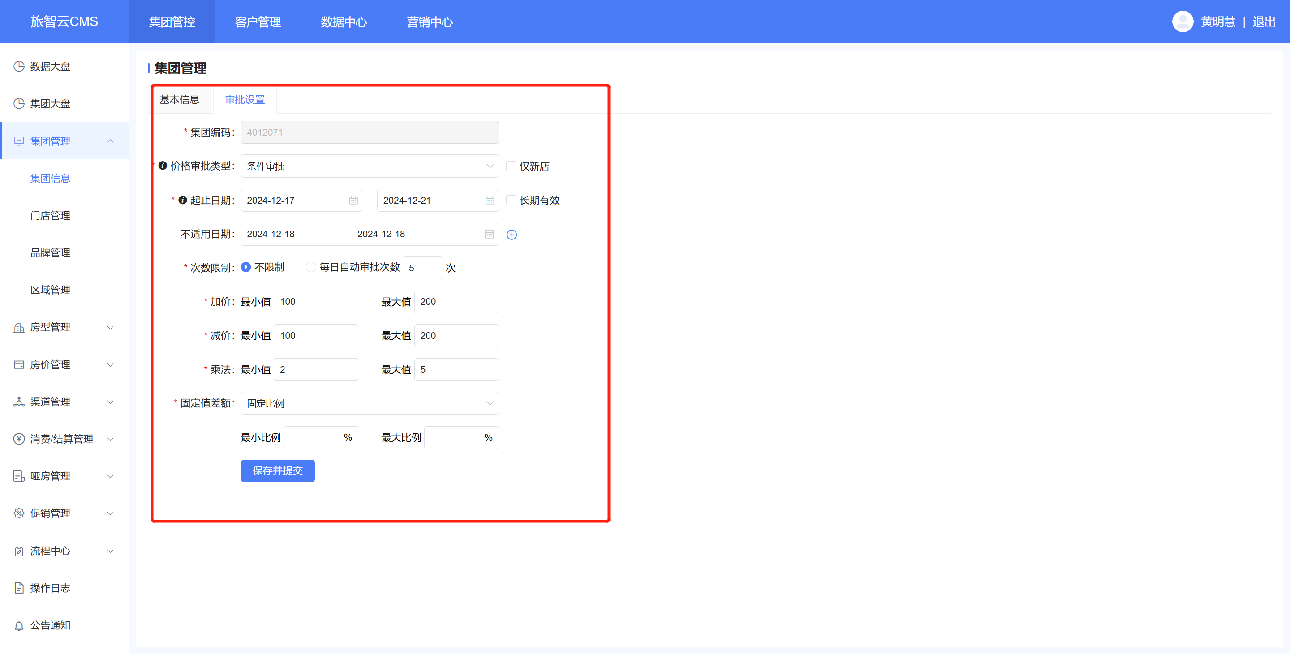
Task: Click the 减价 最大值 input field
Action: coord(456,336)
